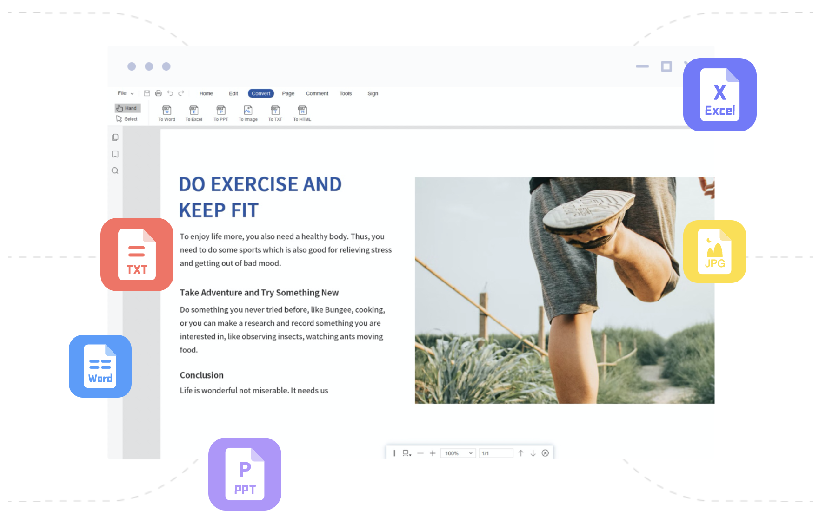Open the search panel in the sidebar

[115, 171]
